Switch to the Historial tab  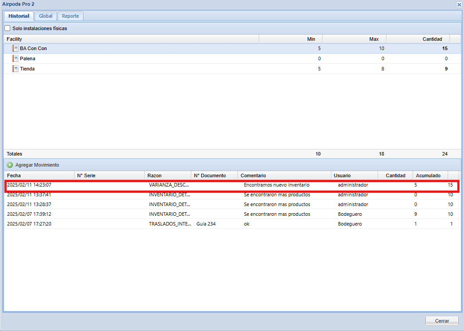tap(19, 16)
